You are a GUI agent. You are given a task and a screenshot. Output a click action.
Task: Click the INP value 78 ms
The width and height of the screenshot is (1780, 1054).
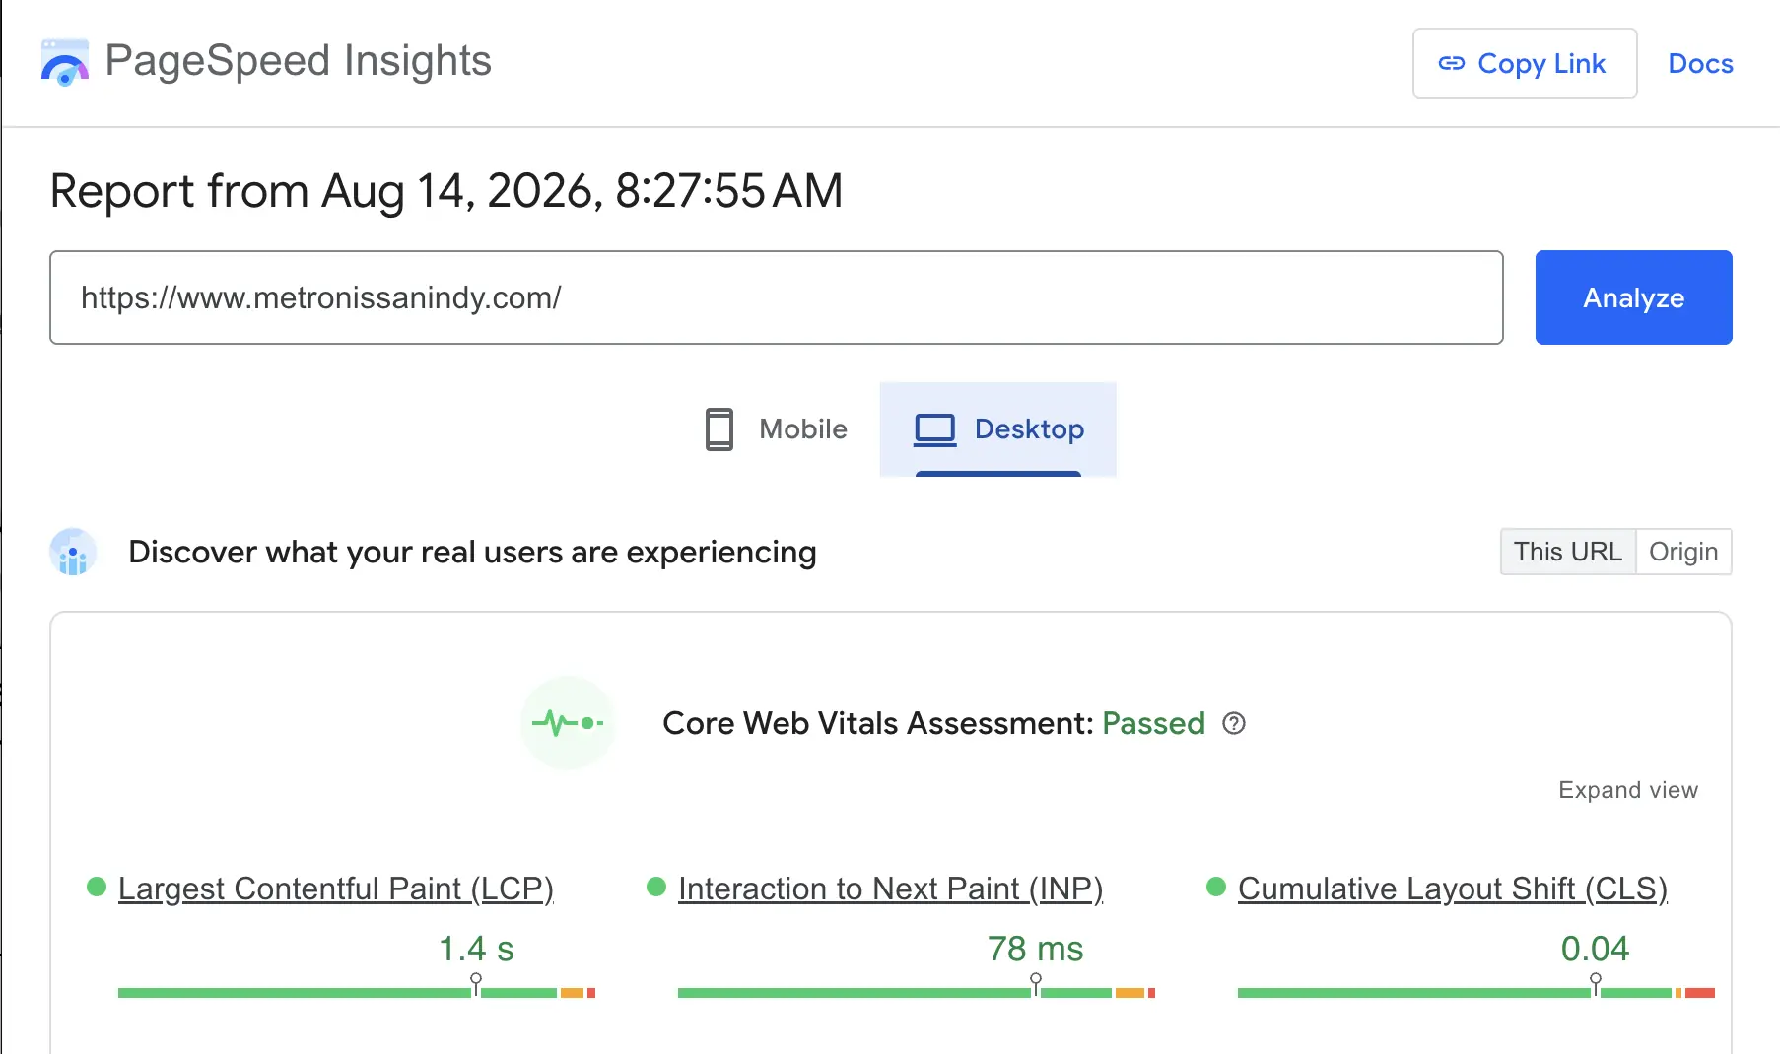(1036, 949)
